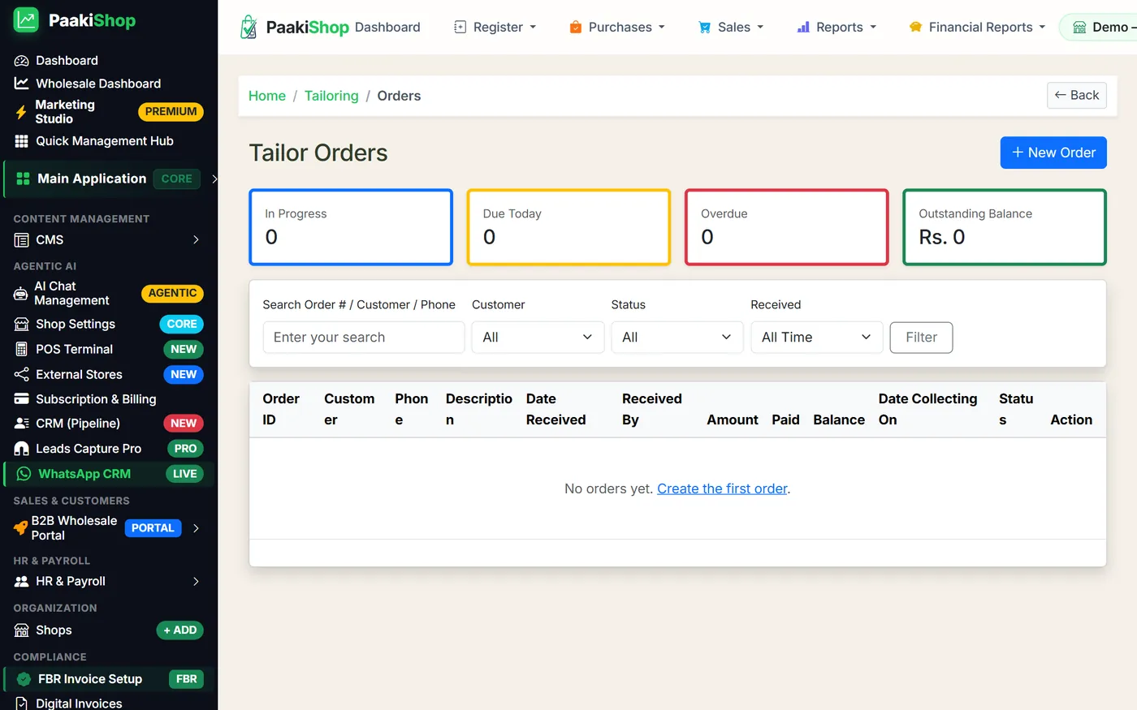Open the Reports menu

coord(837,28)
